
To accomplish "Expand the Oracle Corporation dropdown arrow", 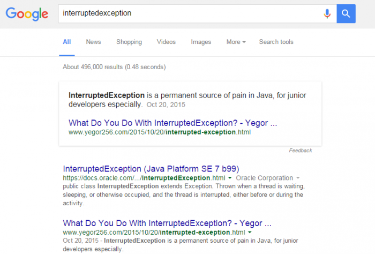I will (298, 178).
